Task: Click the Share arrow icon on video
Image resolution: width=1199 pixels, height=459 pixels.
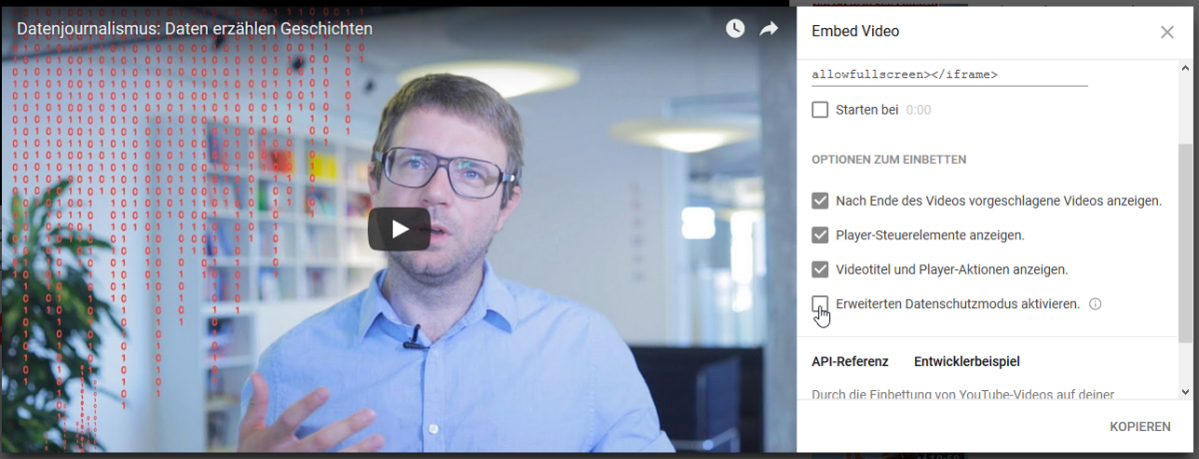Action: click(768, 29)
